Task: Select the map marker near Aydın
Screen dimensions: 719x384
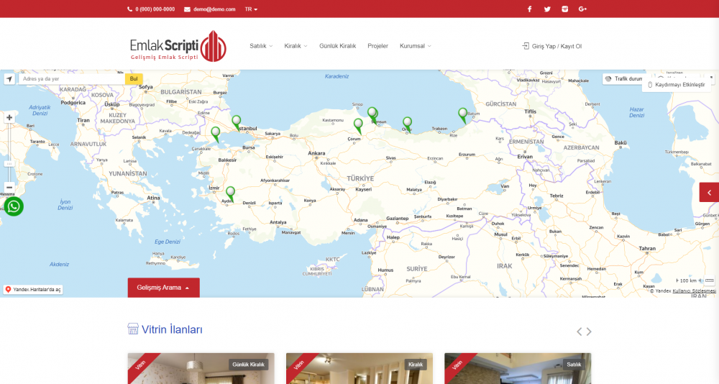Action: (231, 193)
